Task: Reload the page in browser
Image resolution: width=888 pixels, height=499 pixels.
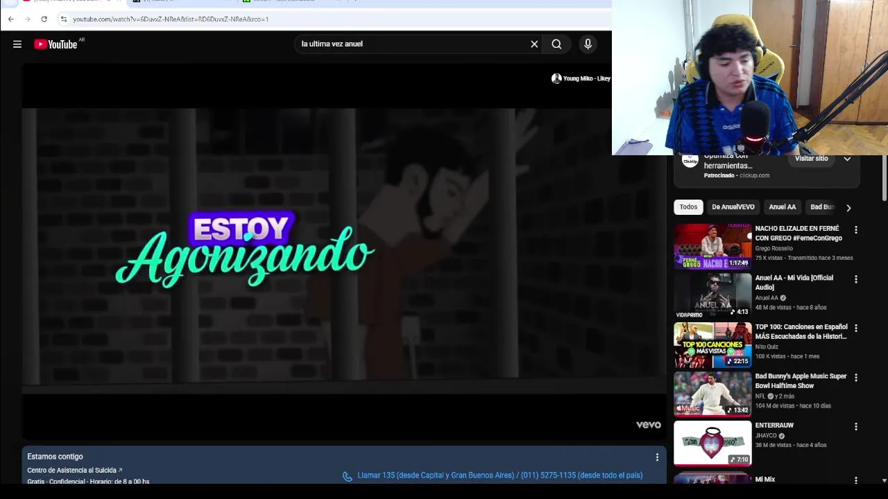Action: (x=44, y=19)
